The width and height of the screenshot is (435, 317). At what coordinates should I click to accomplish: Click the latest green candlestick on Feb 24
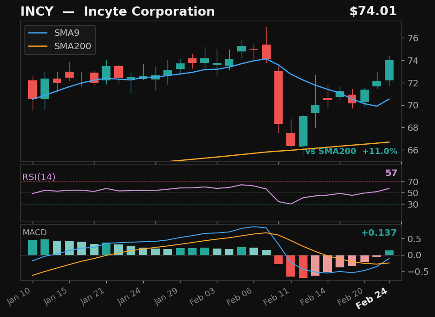pos(389,70)
